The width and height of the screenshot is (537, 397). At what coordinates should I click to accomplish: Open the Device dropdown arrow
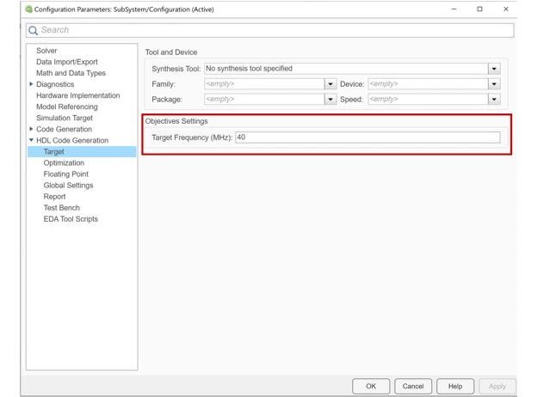coord(494,84)
